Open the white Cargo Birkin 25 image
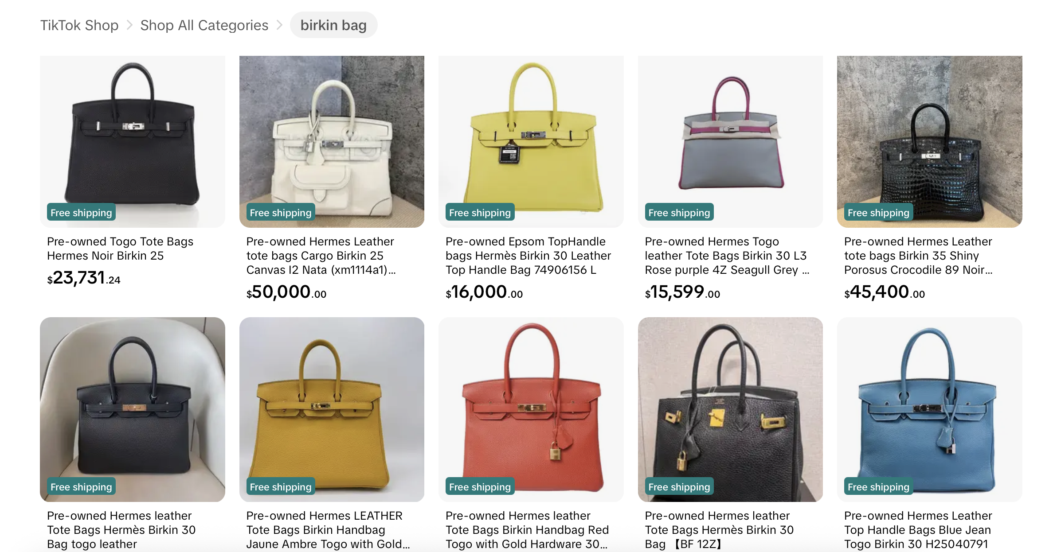Viewport: 1057px width, 552px height. [332, 141]
